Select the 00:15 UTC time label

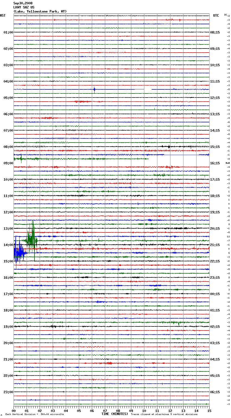[215, 294]
